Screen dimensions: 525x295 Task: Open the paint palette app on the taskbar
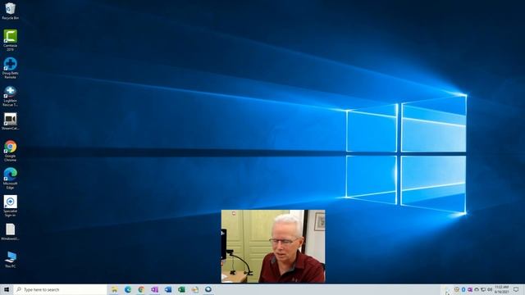(195, 289)
